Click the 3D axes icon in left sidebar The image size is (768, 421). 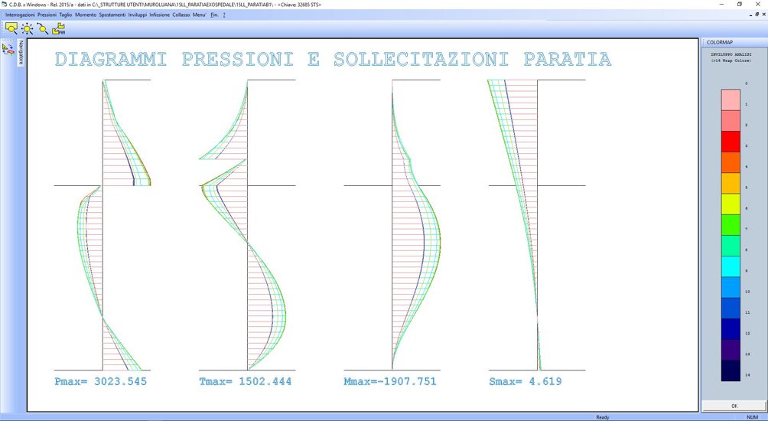(x=8, y=48)
